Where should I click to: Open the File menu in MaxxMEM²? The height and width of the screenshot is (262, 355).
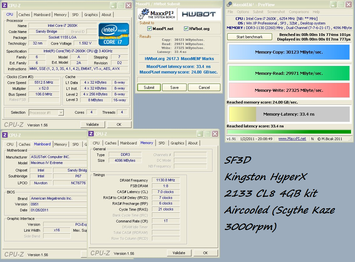tap(230, 12)
